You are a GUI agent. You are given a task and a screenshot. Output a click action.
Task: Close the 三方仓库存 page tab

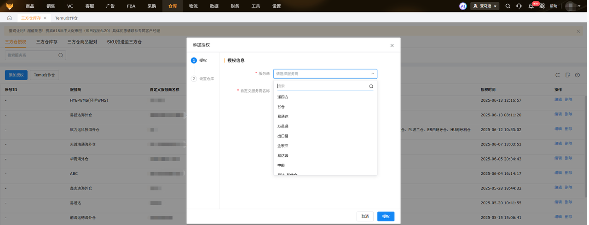pyautogui.click(x=45, y=18)
